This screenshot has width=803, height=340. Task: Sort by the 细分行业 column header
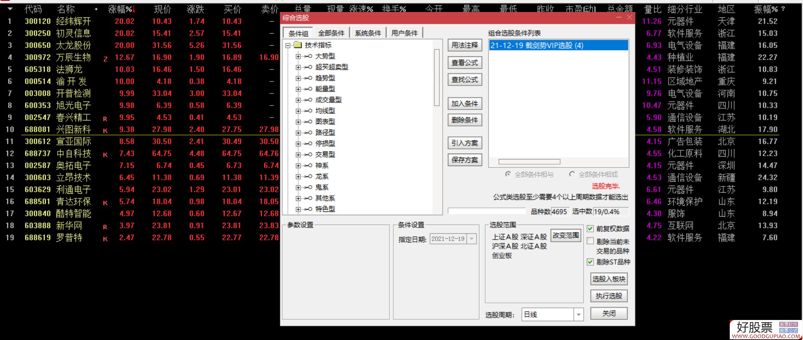point(685,9)
